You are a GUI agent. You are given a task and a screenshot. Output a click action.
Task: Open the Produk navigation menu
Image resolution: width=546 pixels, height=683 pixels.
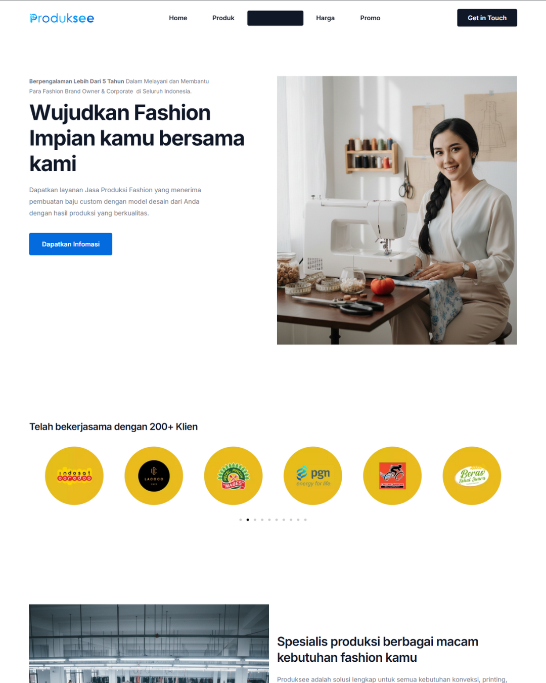(x=223, y=18)
